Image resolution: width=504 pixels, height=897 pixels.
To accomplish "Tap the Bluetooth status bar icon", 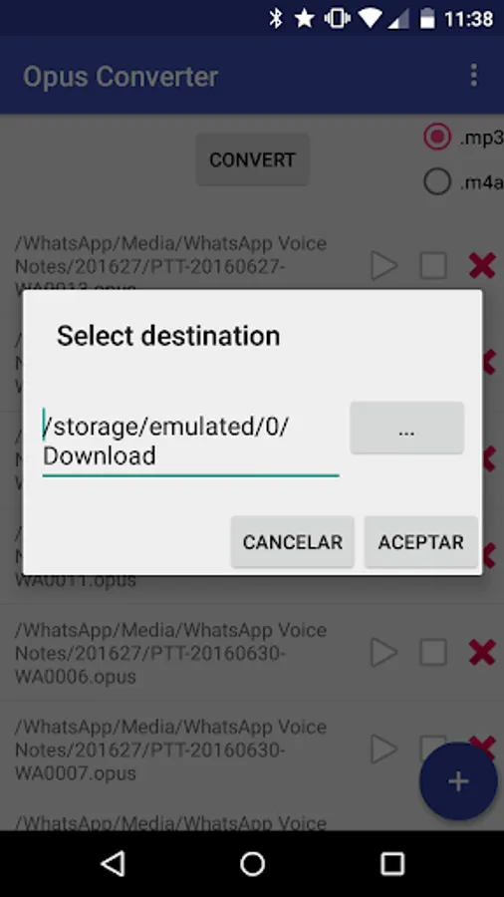I will 276,19.
